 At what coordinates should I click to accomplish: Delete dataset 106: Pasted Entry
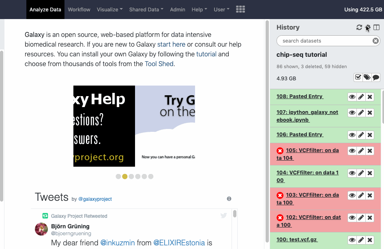[370, 135]
